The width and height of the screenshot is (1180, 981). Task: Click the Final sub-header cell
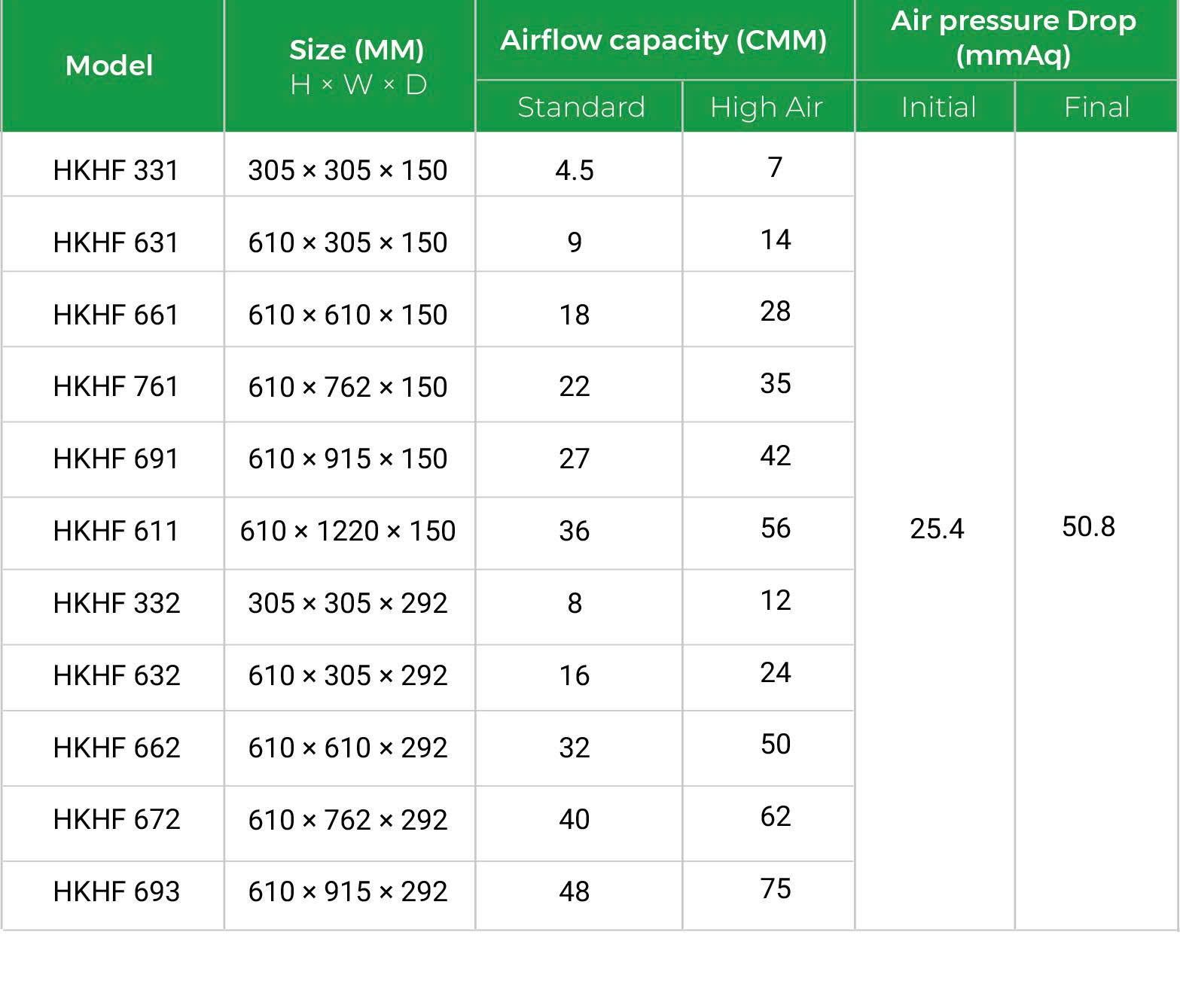coord(1096,107)
